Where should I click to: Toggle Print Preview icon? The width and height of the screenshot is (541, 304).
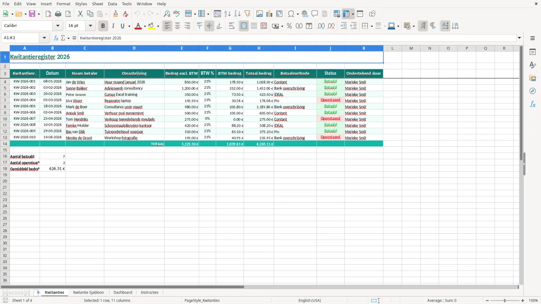click(68, 14)
